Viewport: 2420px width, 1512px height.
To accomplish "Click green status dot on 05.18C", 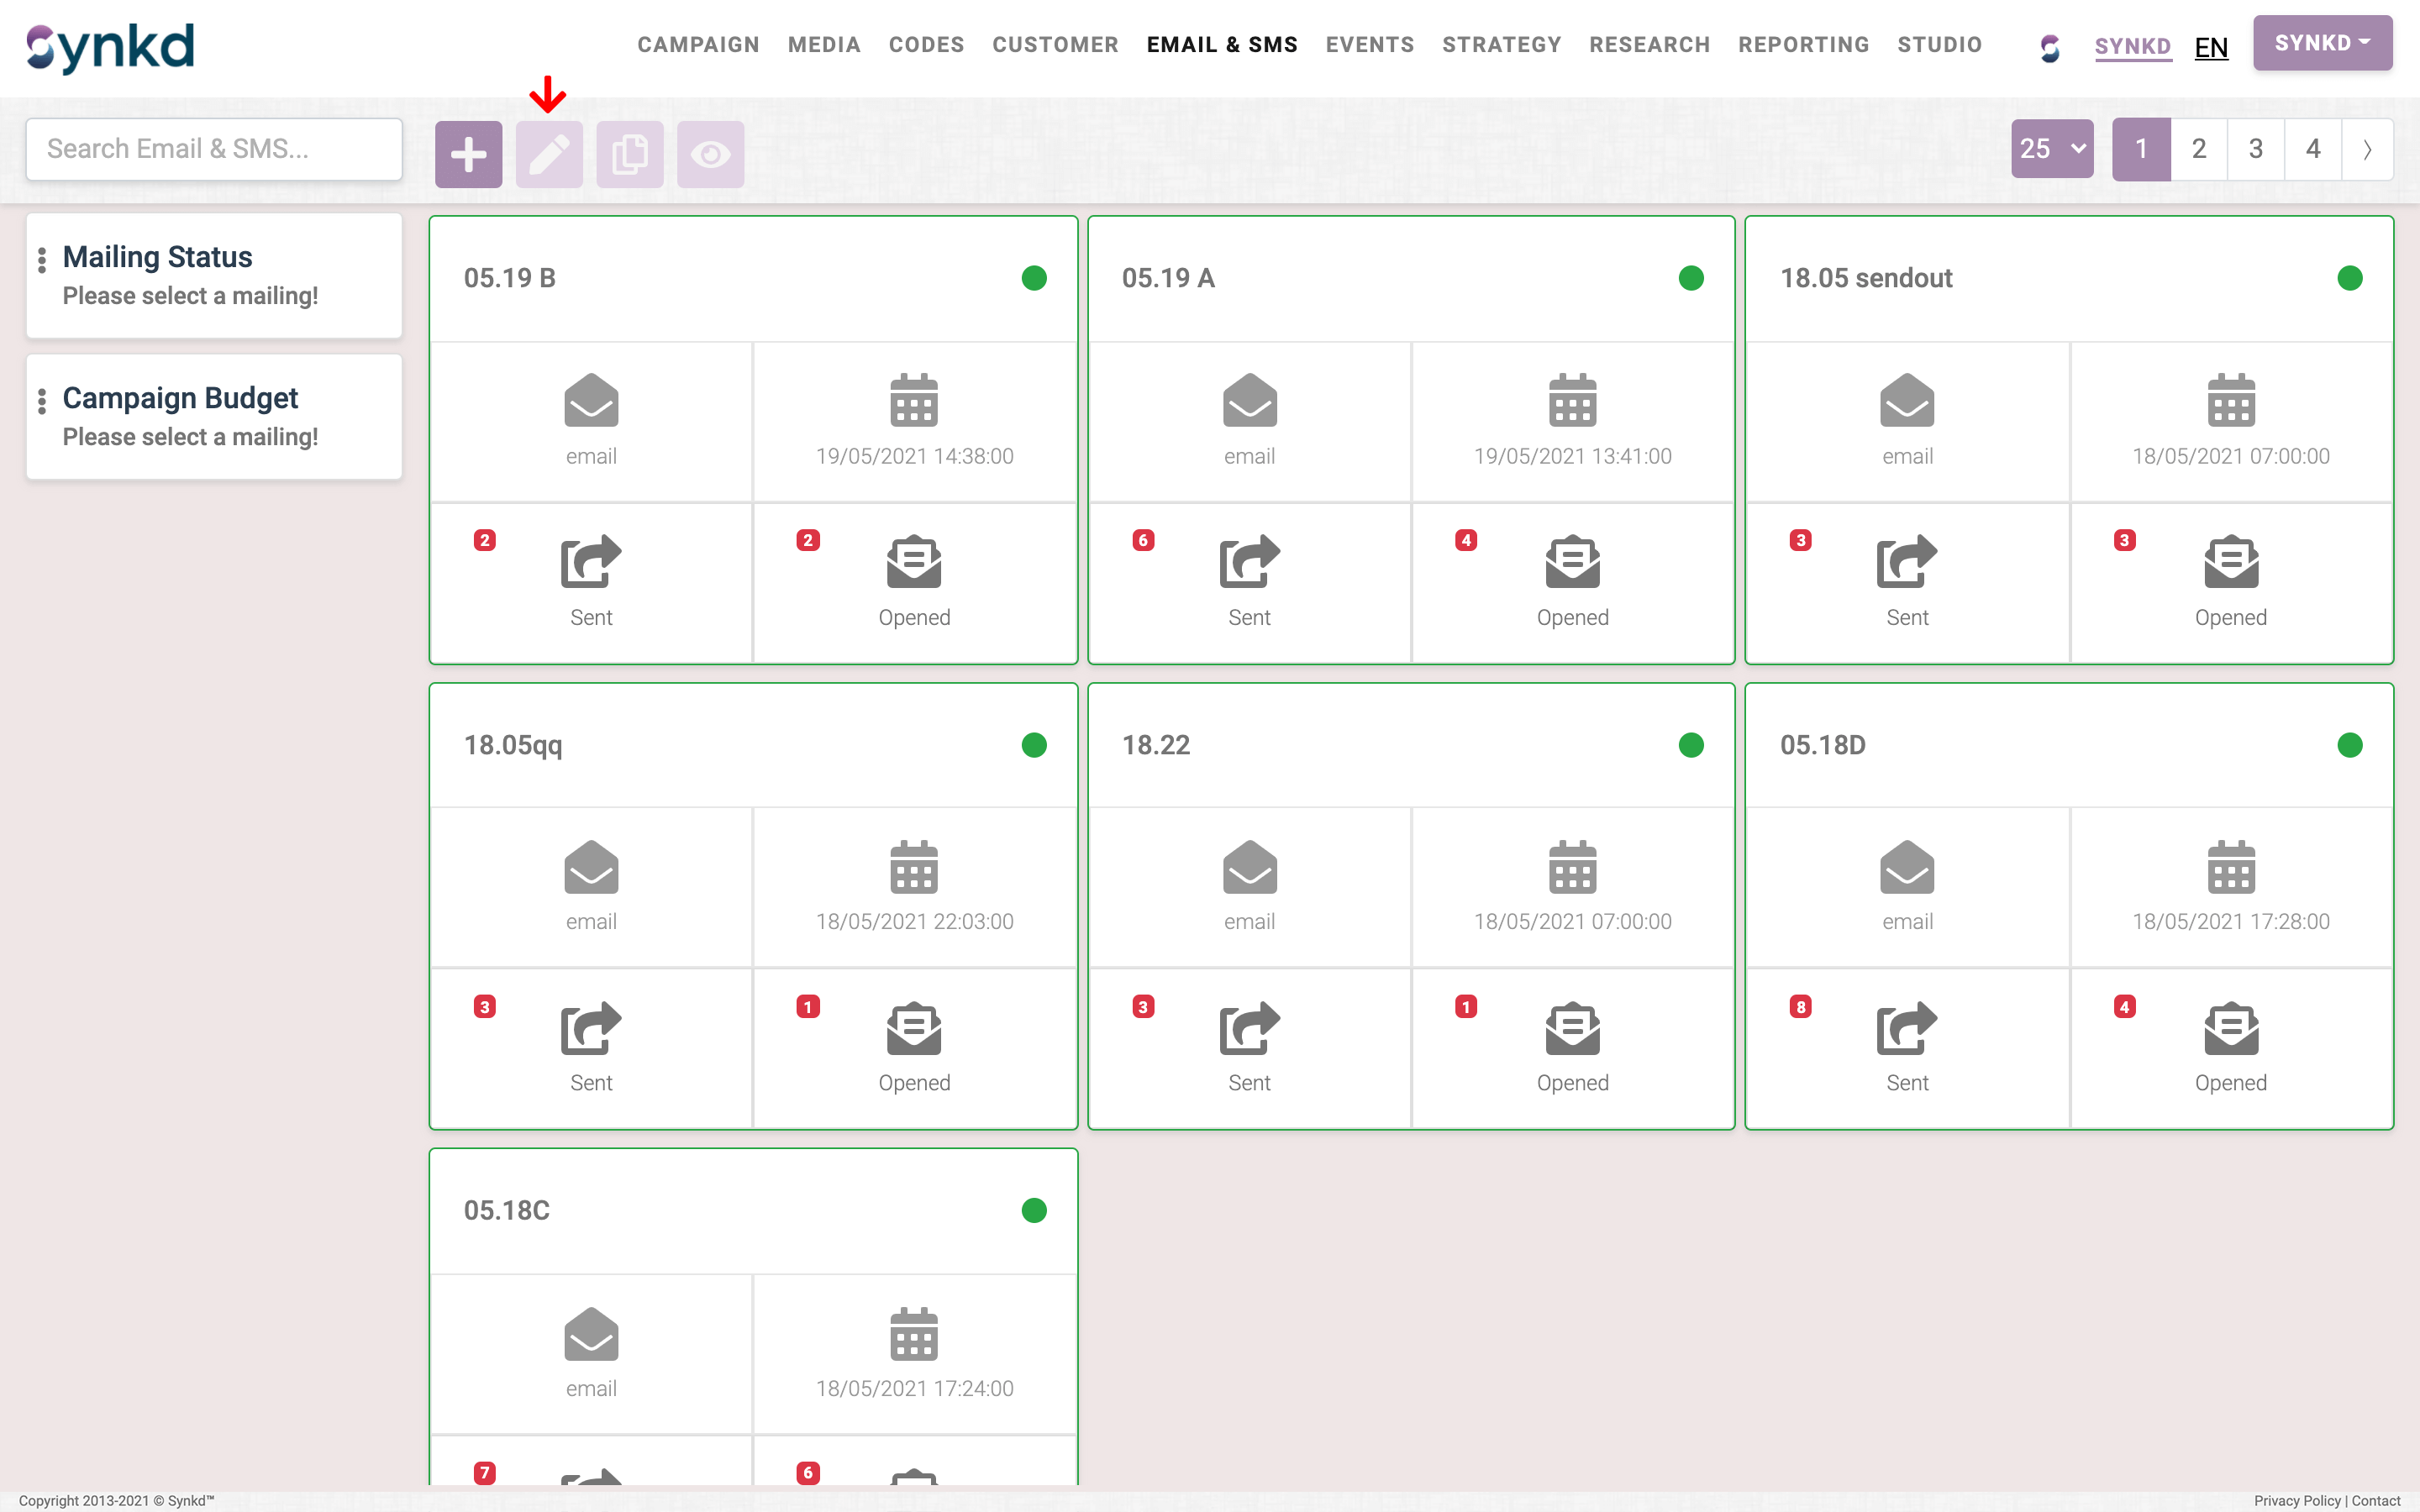I will [x=1034, y=1210].
